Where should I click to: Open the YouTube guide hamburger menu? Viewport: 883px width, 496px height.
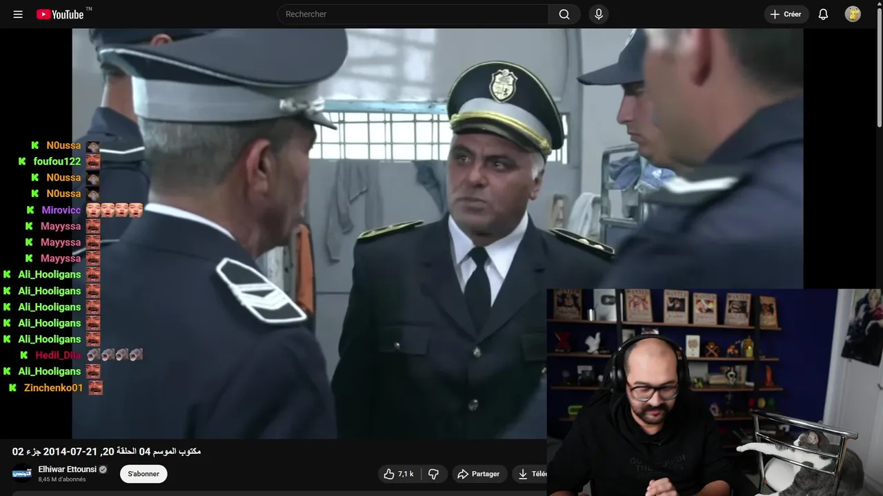(x=18, y=14)
